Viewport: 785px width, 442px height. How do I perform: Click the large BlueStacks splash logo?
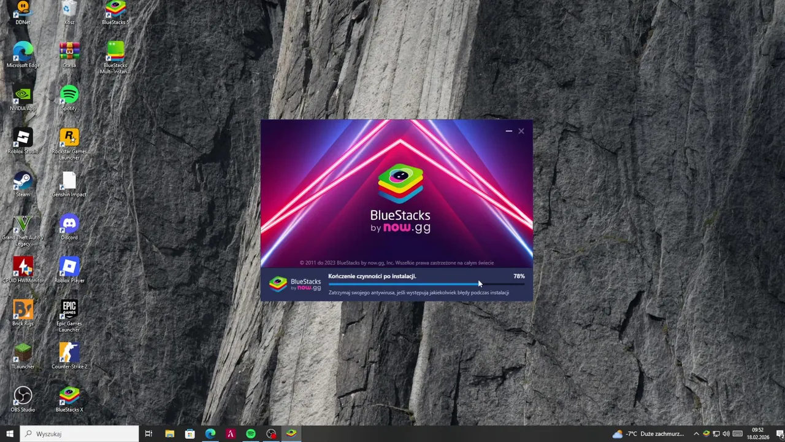[400, 198]
